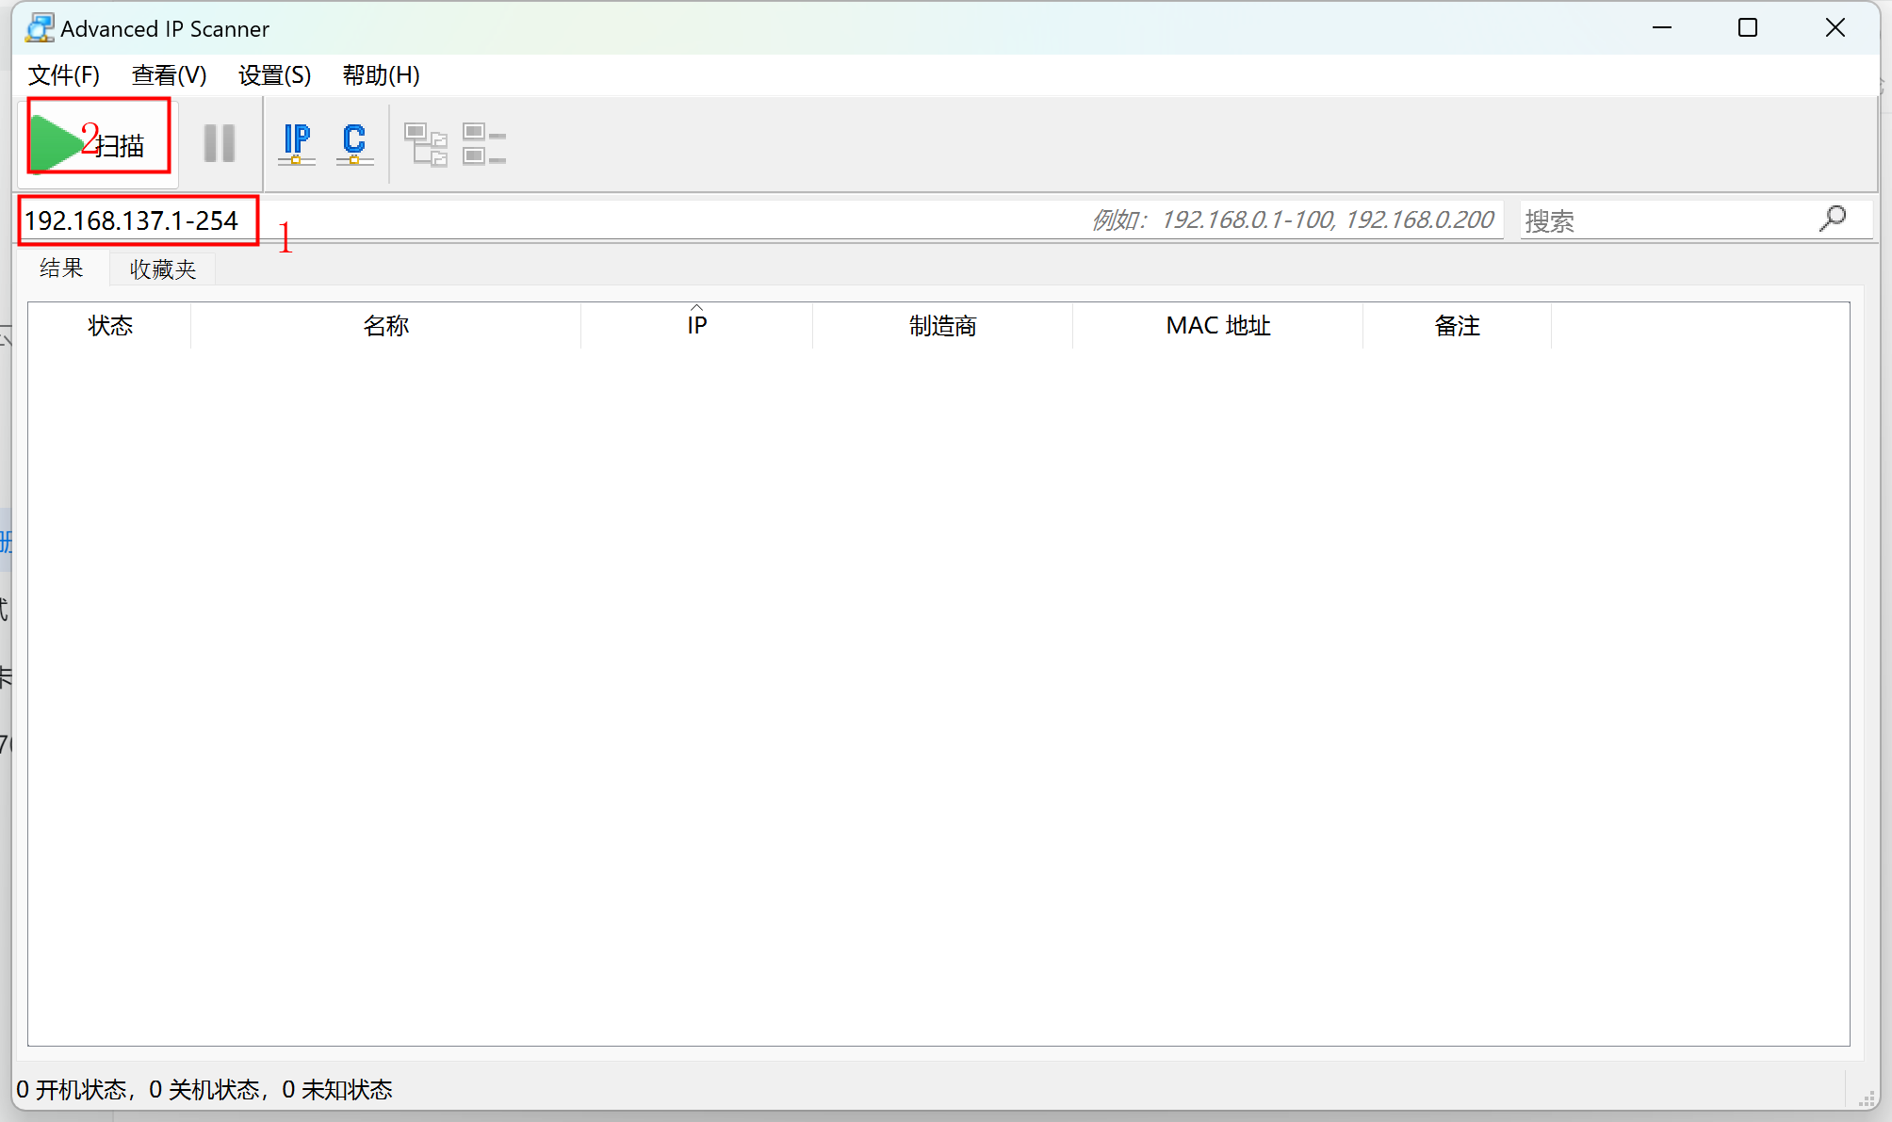Click the collapse all list icon
This screenshot has height=1122, width=1892.
[x=484, y=144]
